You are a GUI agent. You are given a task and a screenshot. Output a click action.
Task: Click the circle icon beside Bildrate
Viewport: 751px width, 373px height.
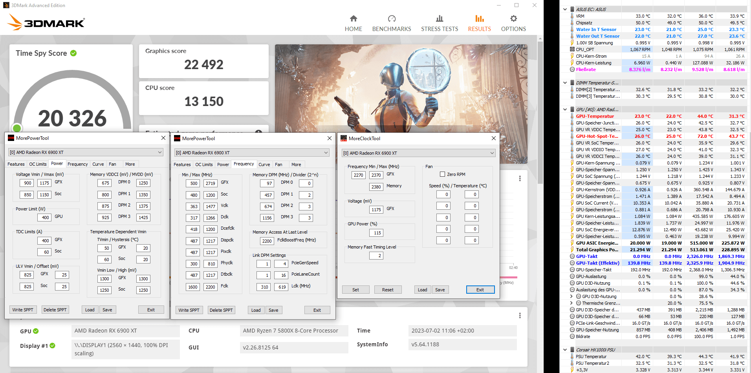point(572,336)
